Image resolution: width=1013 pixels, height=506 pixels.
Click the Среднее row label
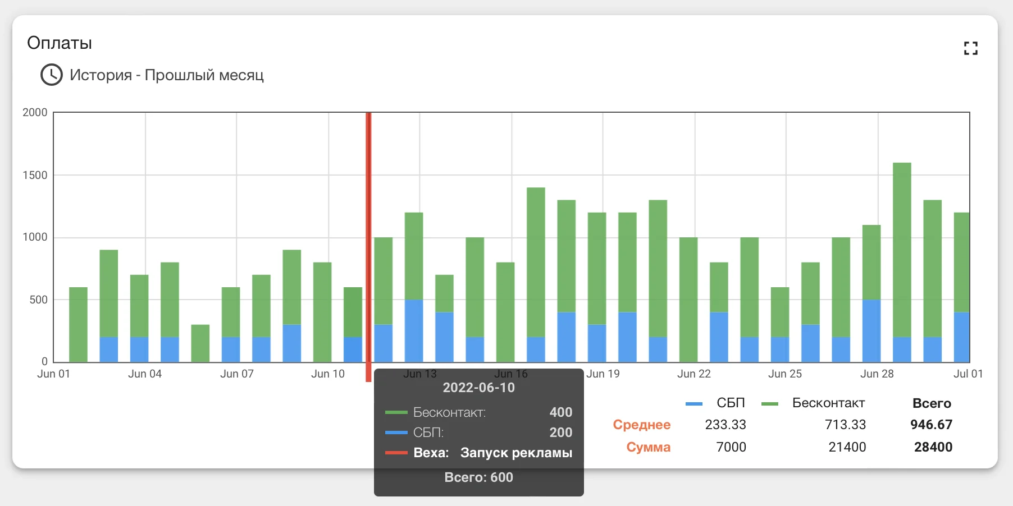(641, 425)
